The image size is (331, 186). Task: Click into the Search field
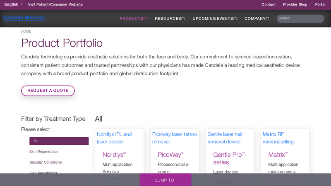click(x=300, y=19)
